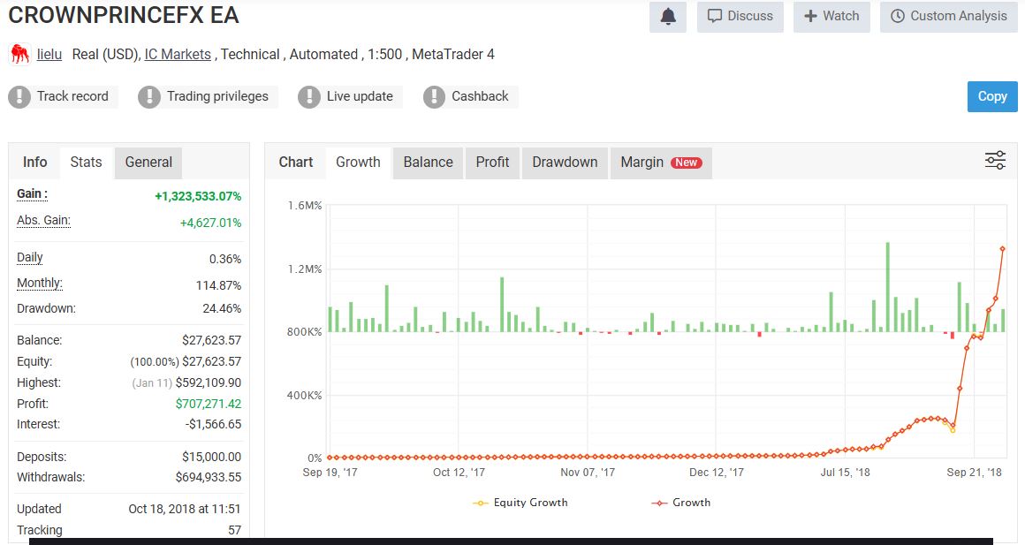Image resolution: width=1025 pixels, height=545 pixels.
Task: Add system to Watch list
Action: click(x=831, y=17)
